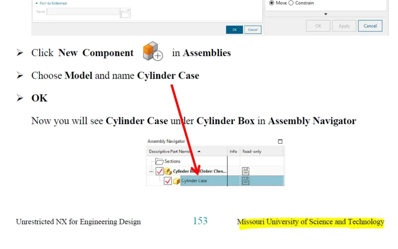Click the Info column header
Viewport: 398px width, 249px height.
233,151
